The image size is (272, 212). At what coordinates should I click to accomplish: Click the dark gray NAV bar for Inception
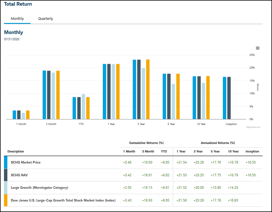click(229, 98)
